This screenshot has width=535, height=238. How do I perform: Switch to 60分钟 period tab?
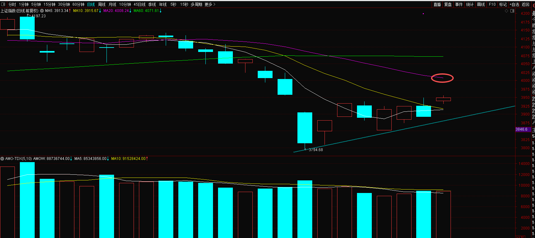coord(78,4)
